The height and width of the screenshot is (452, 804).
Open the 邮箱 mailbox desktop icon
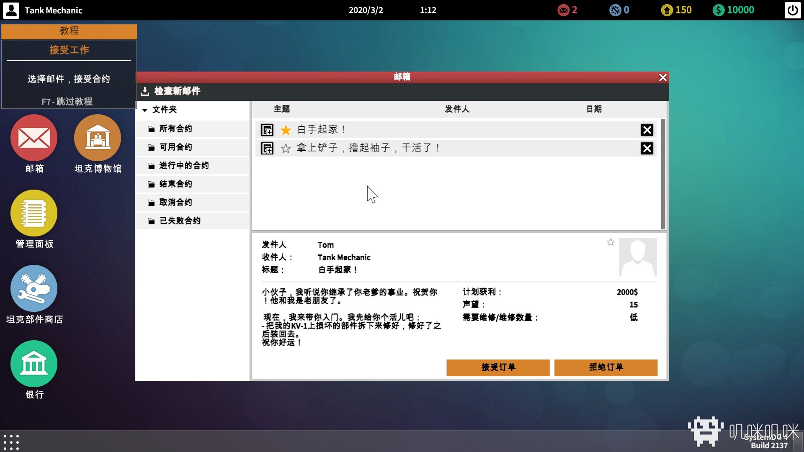click(x=34, y=138)
